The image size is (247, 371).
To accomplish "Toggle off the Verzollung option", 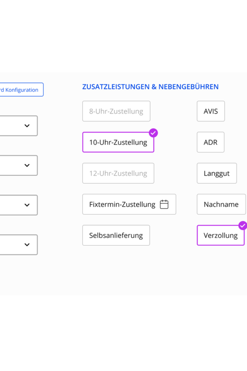I will point(220,236).
